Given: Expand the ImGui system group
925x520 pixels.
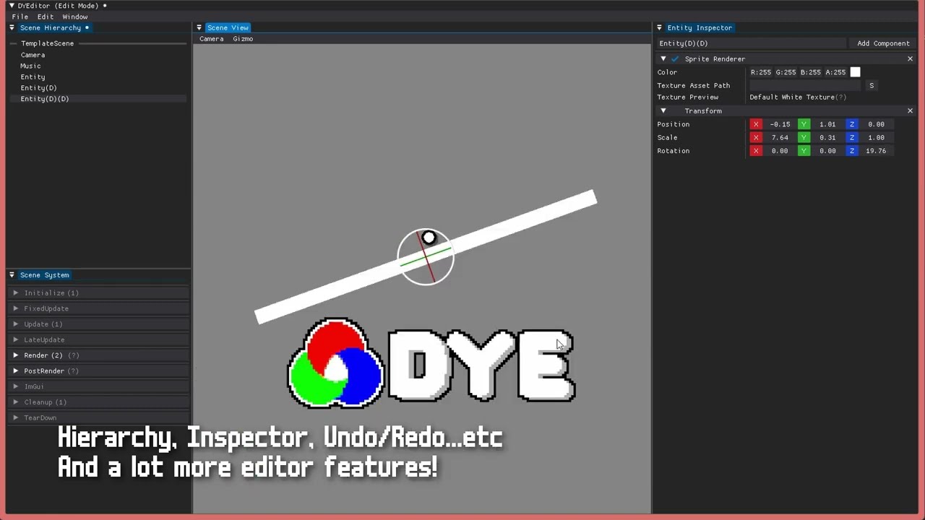Looking at the screenshot, I should tap(16, 386).
